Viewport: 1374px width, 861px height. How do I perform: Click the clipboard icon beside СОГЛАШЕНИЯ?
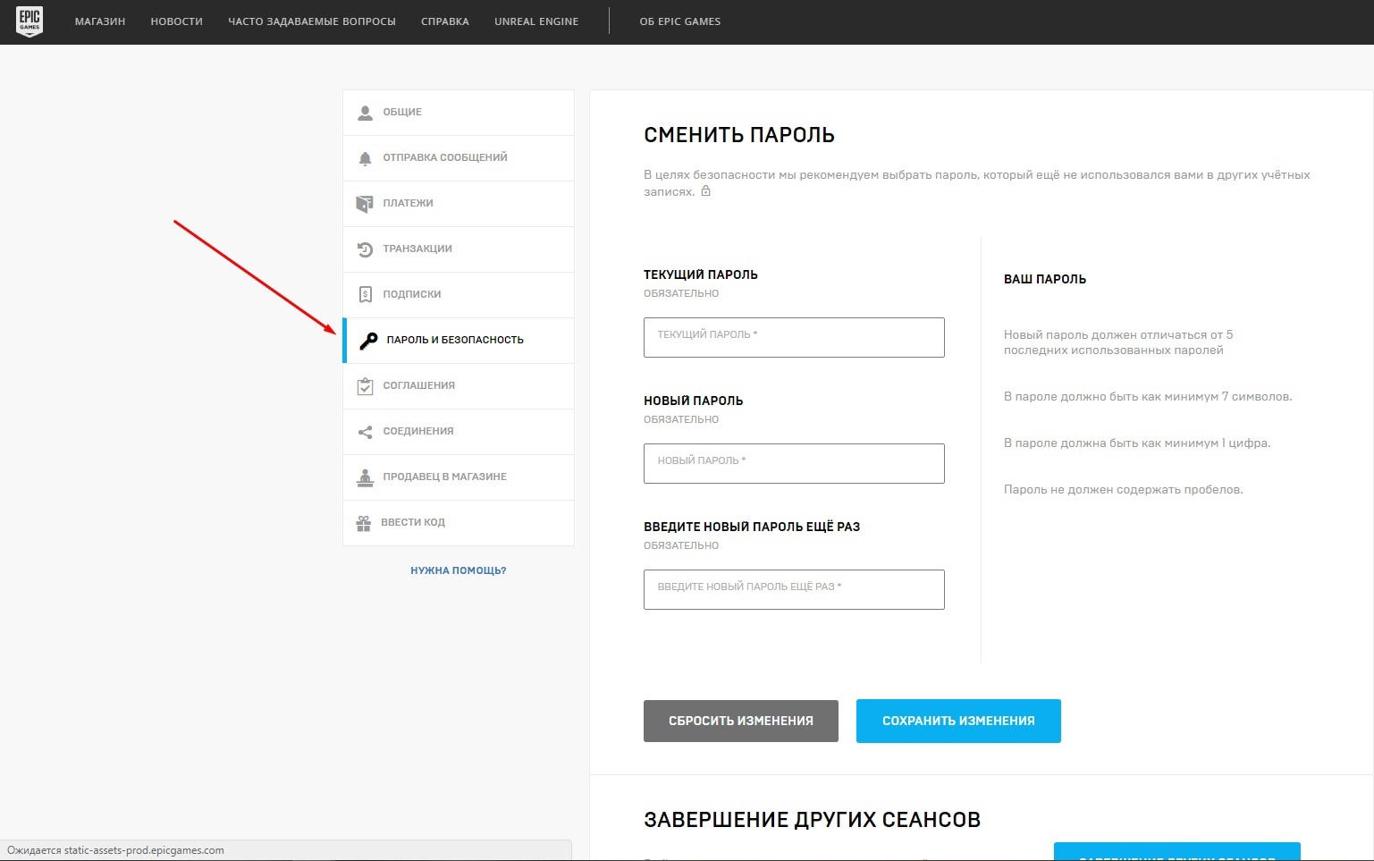(365, 386)
